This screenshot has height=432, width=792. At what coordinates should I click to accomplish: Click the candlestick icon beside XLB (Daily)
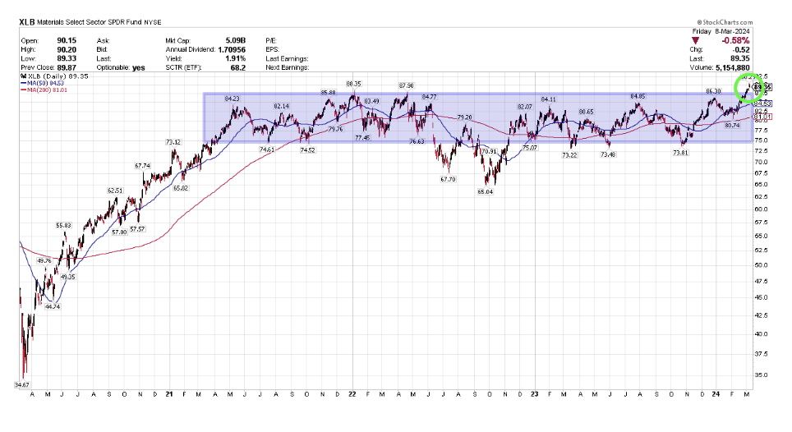coord(24,76)
